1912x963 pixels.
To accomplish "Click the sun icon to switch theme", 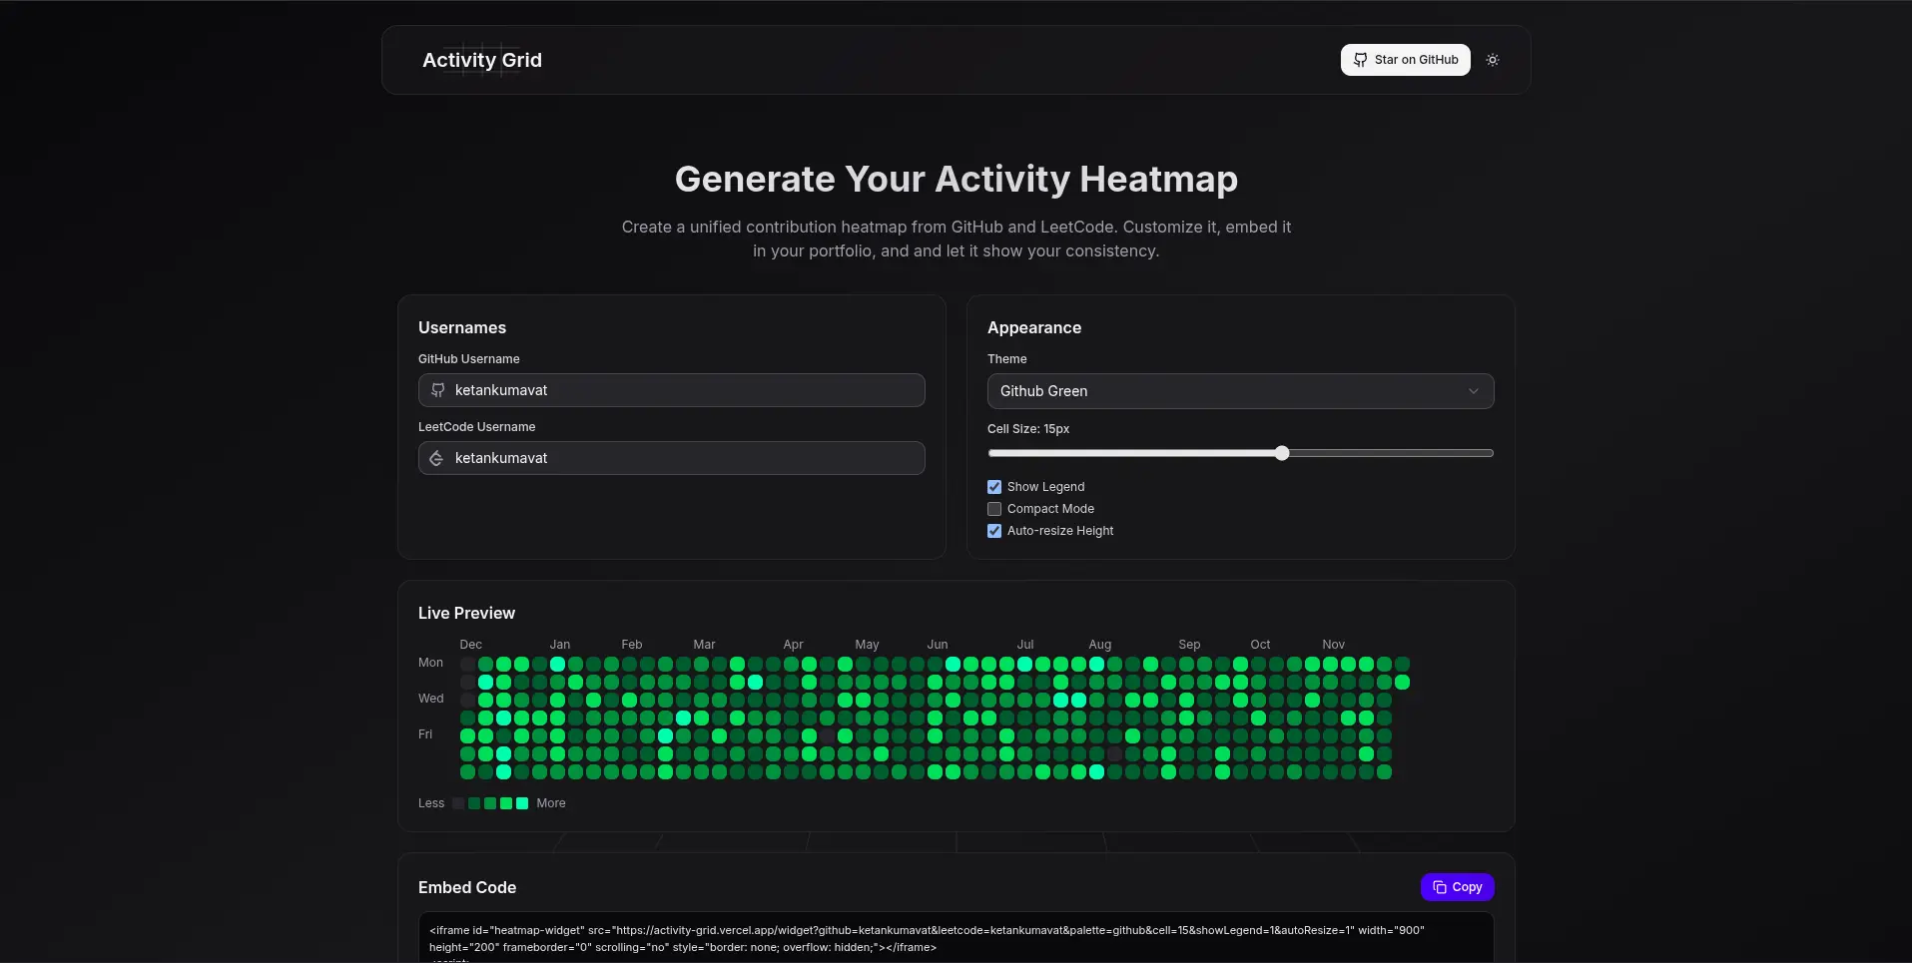I will [1492, 60].
